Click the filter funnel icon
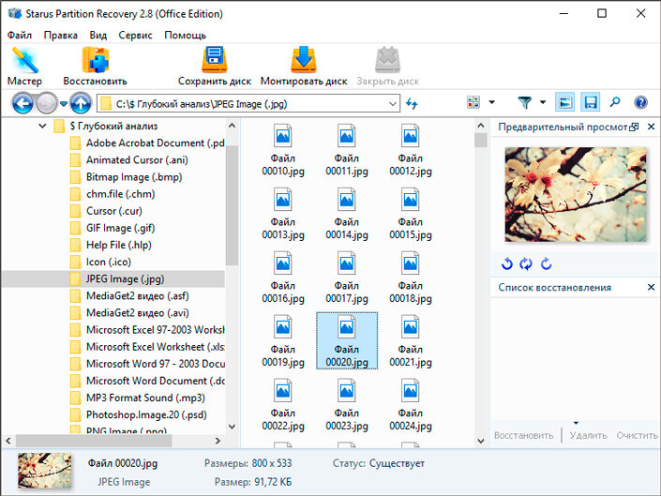This screenshot has width=661, height=496. [x=524, y=102]
